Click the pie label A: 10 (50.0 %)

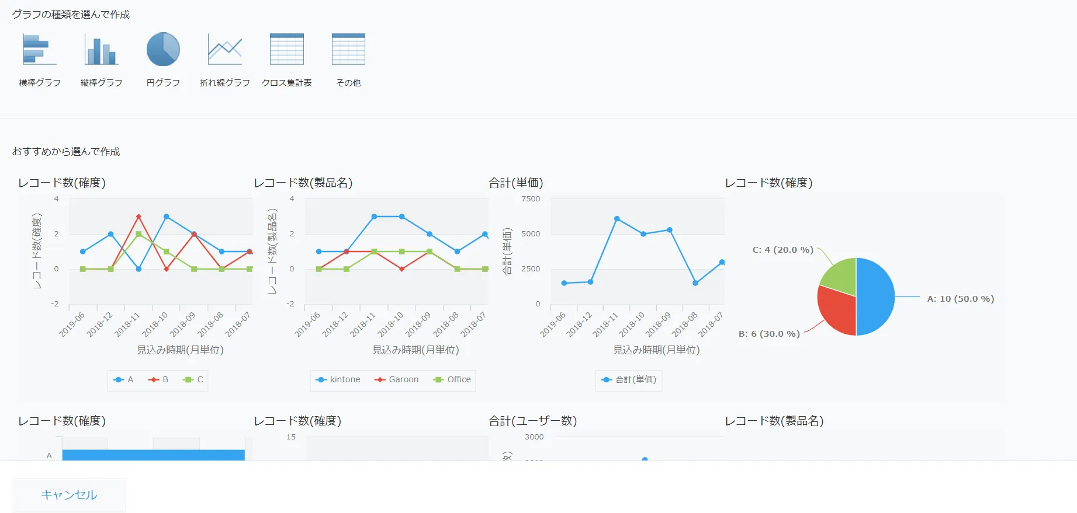961,299
